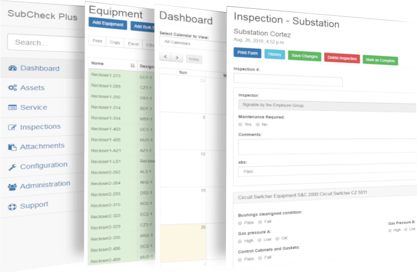Viewport: 417px width, 272px height.
Task: Choose Pass for Bushings clean/good condition
Action: (x=240, y=222)
